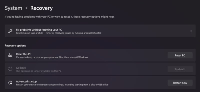
Task: Select the Reset this PC row title
Action: click(x=23, y=54)
